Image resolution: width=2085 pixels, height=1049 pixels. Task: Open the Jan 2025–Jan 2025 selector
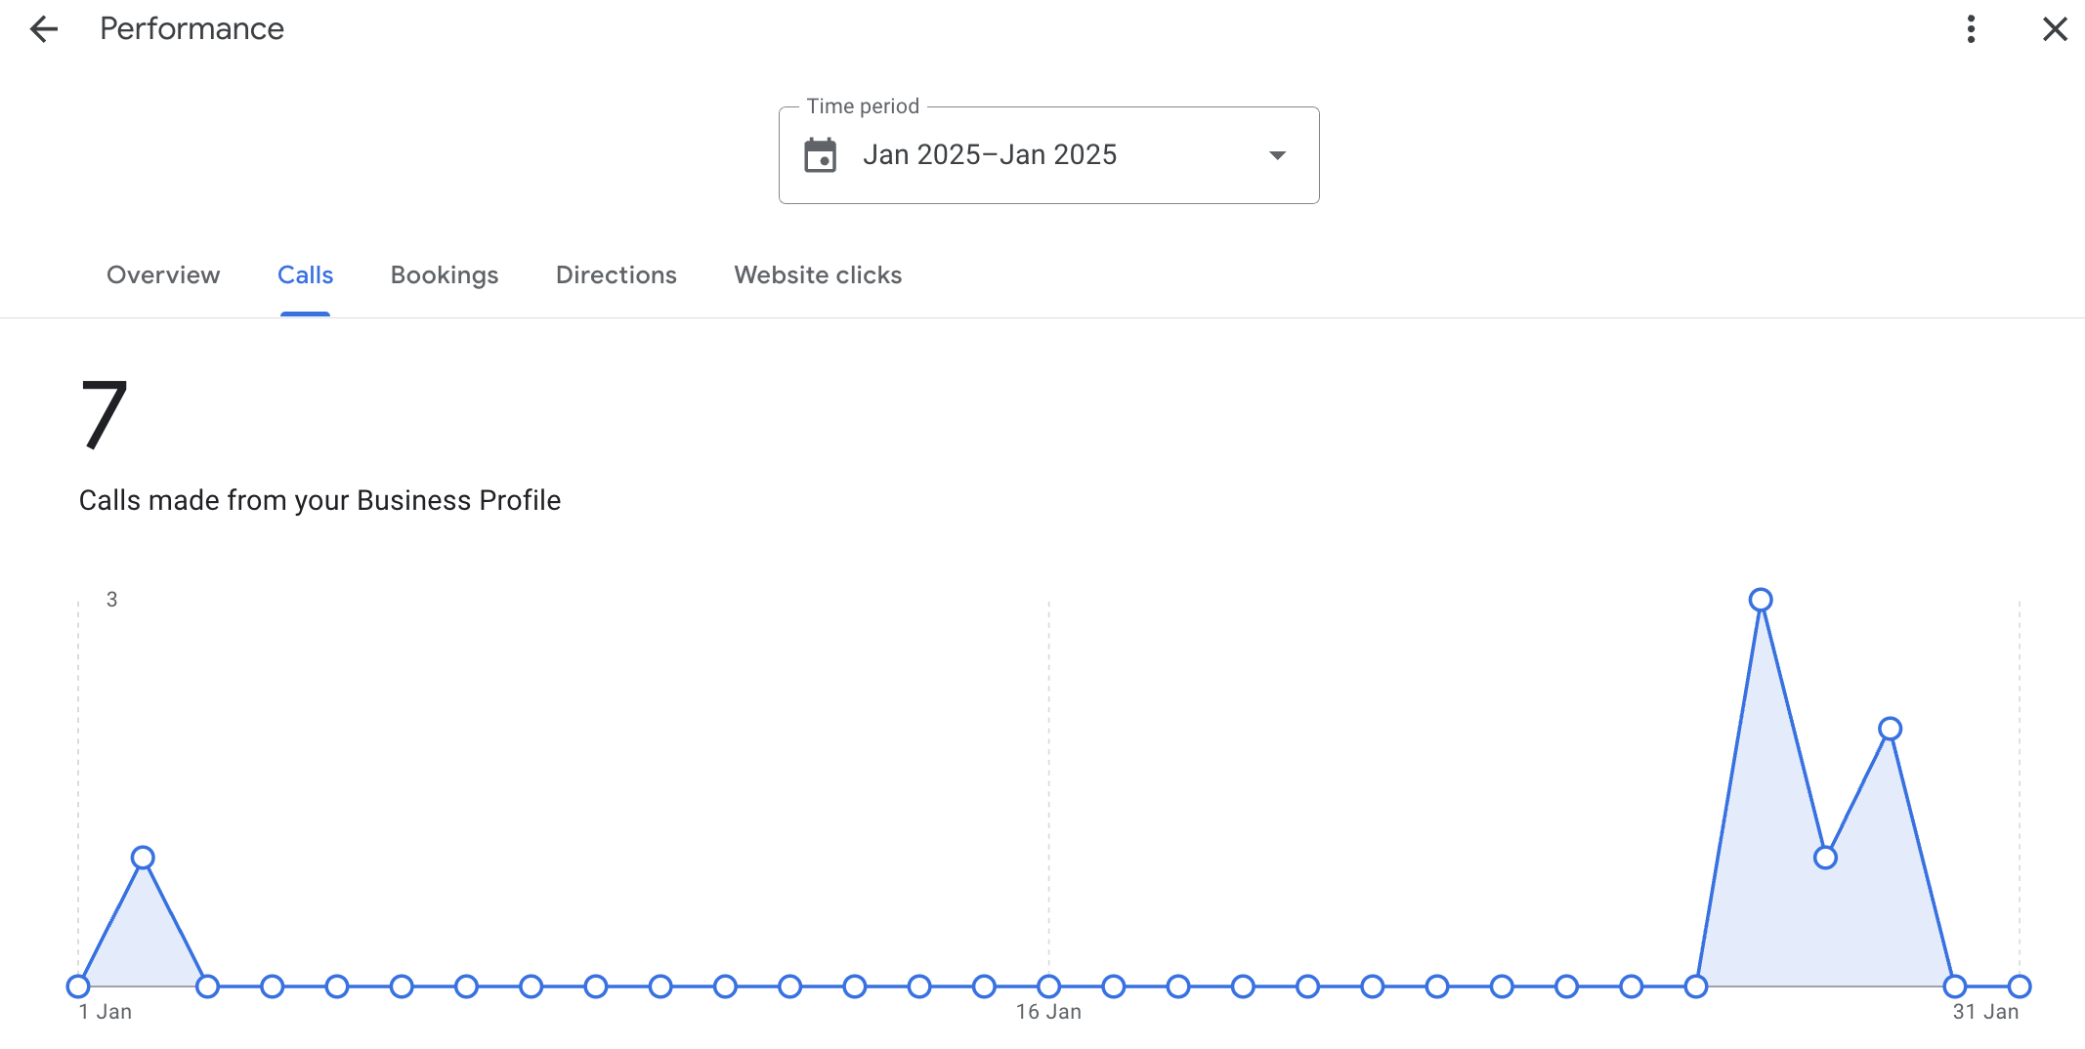click(989, 155)
